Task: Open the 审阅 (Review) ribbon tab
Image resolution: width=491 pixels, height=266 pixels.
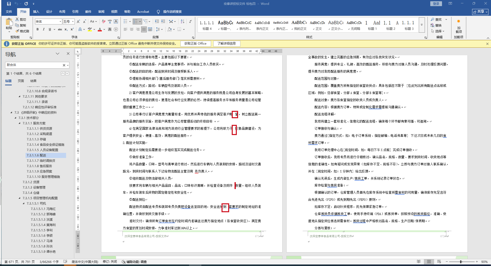Action: click(x=101, y=12)
